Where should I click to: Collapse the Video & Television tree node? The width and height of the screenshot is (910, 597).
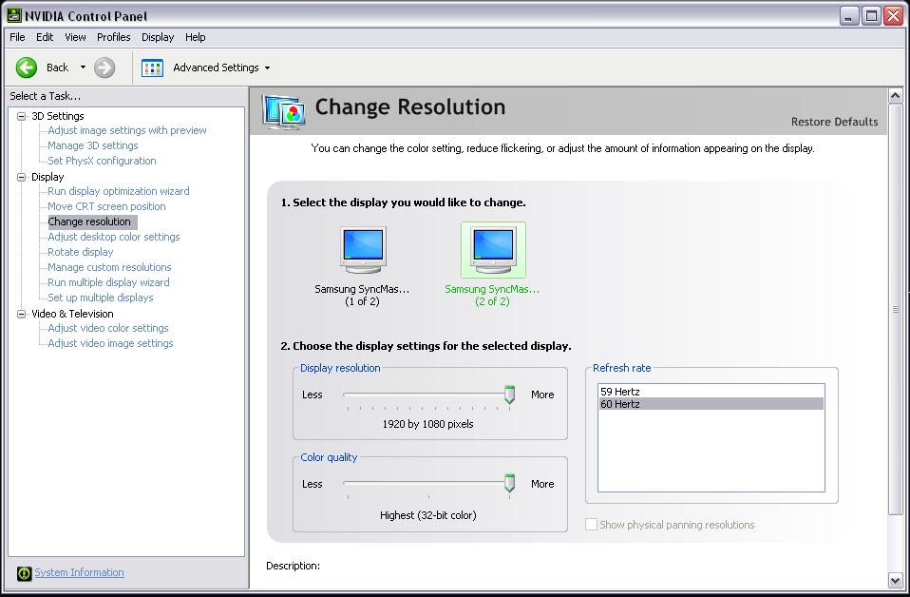pos(22,314)
